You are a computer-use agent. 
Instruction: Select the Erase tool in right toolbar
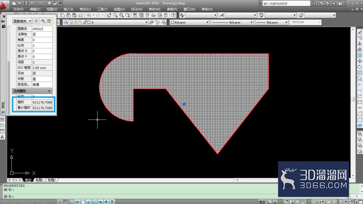click(359, 32)
